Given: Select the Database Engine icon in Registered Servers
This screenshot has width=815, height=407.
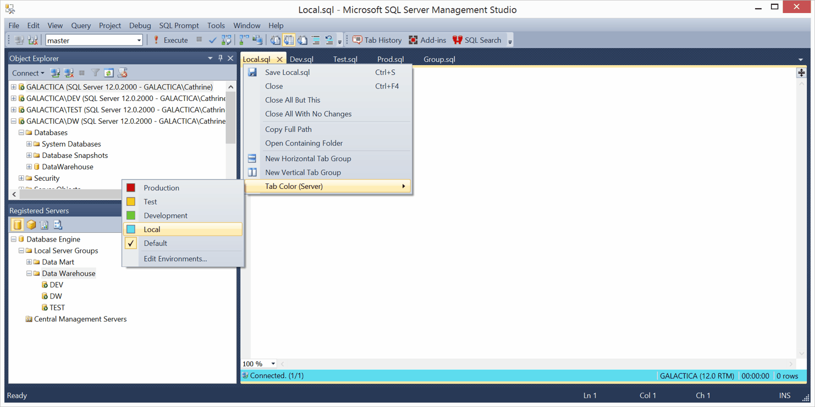Looking at the screenshot, I should click(x=18, y=225).
